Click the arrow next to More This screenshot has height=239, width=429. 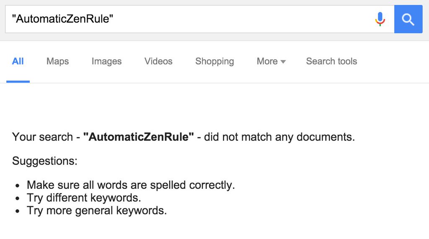(x=283, y=62)
